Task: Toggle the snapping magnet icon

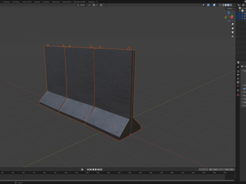Action: (x=94, y=5)
